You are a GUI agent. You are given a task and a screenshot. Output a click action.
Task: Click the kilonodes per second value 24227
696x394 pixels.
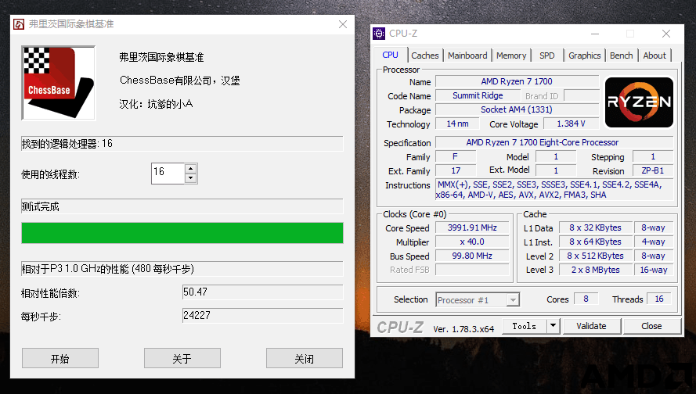click(x=262, y=316)
